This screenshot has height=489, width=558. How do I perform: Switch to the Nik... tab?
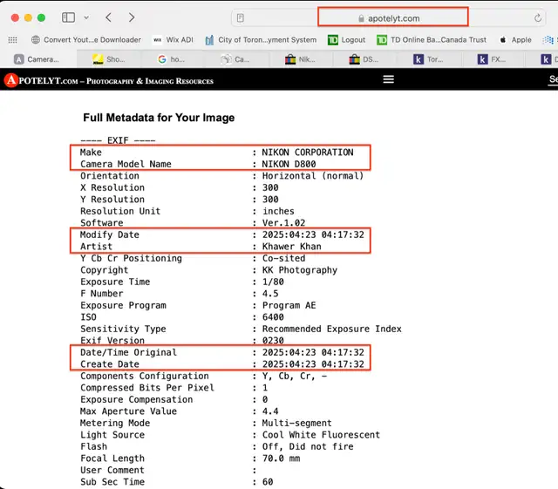pyautogui.click(x=300, y=59)
